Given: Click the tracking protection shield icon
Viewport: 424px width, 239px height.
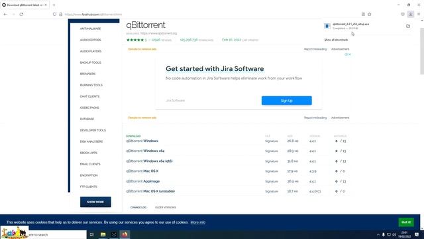Looking at the screenshot, I should click(x=54, y=14).
